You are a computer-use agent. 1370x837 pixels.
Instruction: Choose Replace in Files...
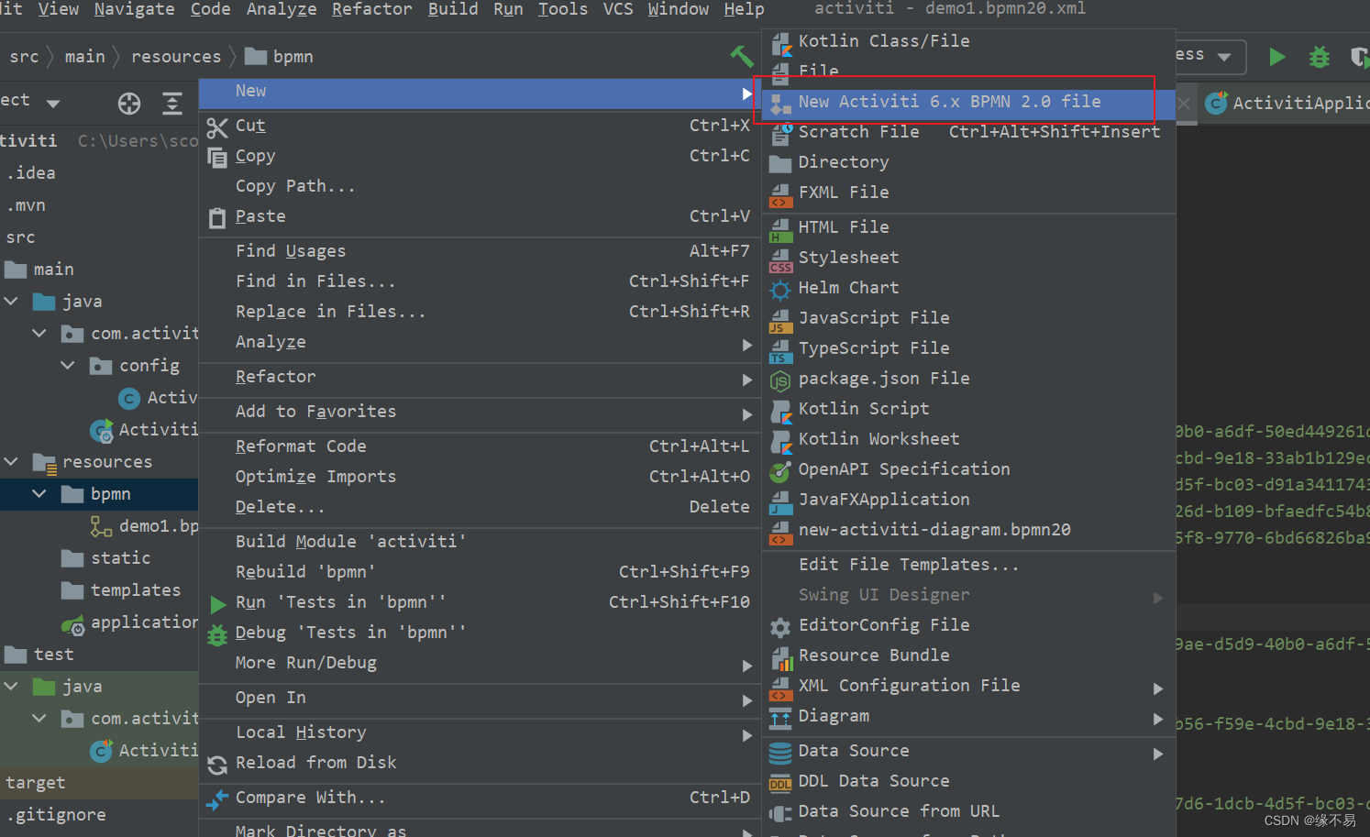tap(479, 312)
